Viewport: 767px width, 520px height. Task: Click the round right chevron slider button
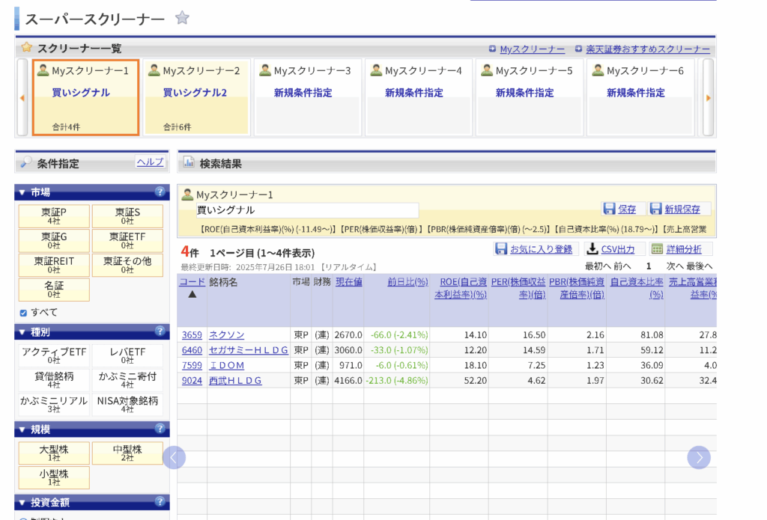pyautogui.click(x=699, y=457)
